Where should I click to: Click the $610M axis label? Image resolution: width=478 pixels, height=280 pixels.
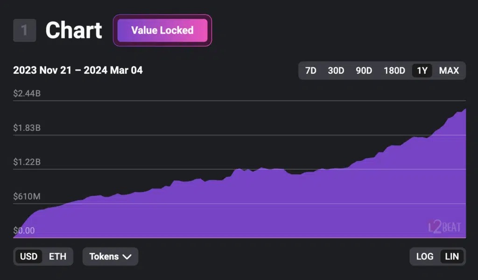(x=27, y=196)
